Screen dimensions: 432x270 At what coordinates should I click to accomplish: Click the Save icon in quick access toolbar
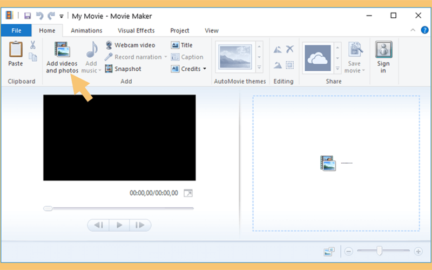click(28, 16)
